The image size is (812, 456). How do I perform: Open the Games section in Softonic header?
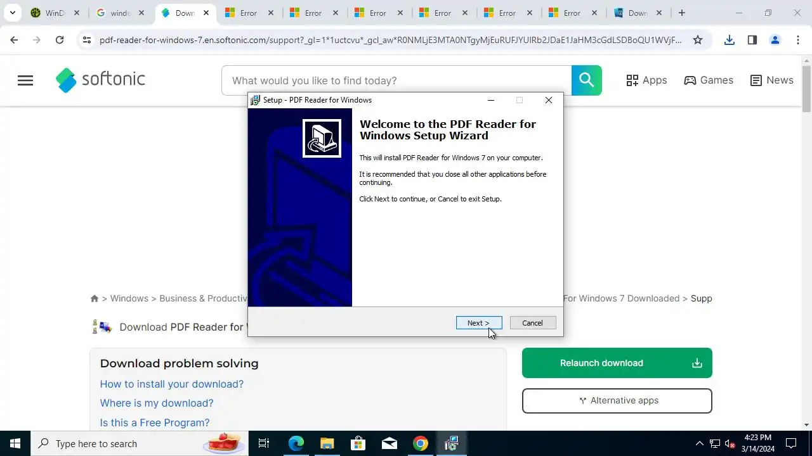(x=709, y=80)
